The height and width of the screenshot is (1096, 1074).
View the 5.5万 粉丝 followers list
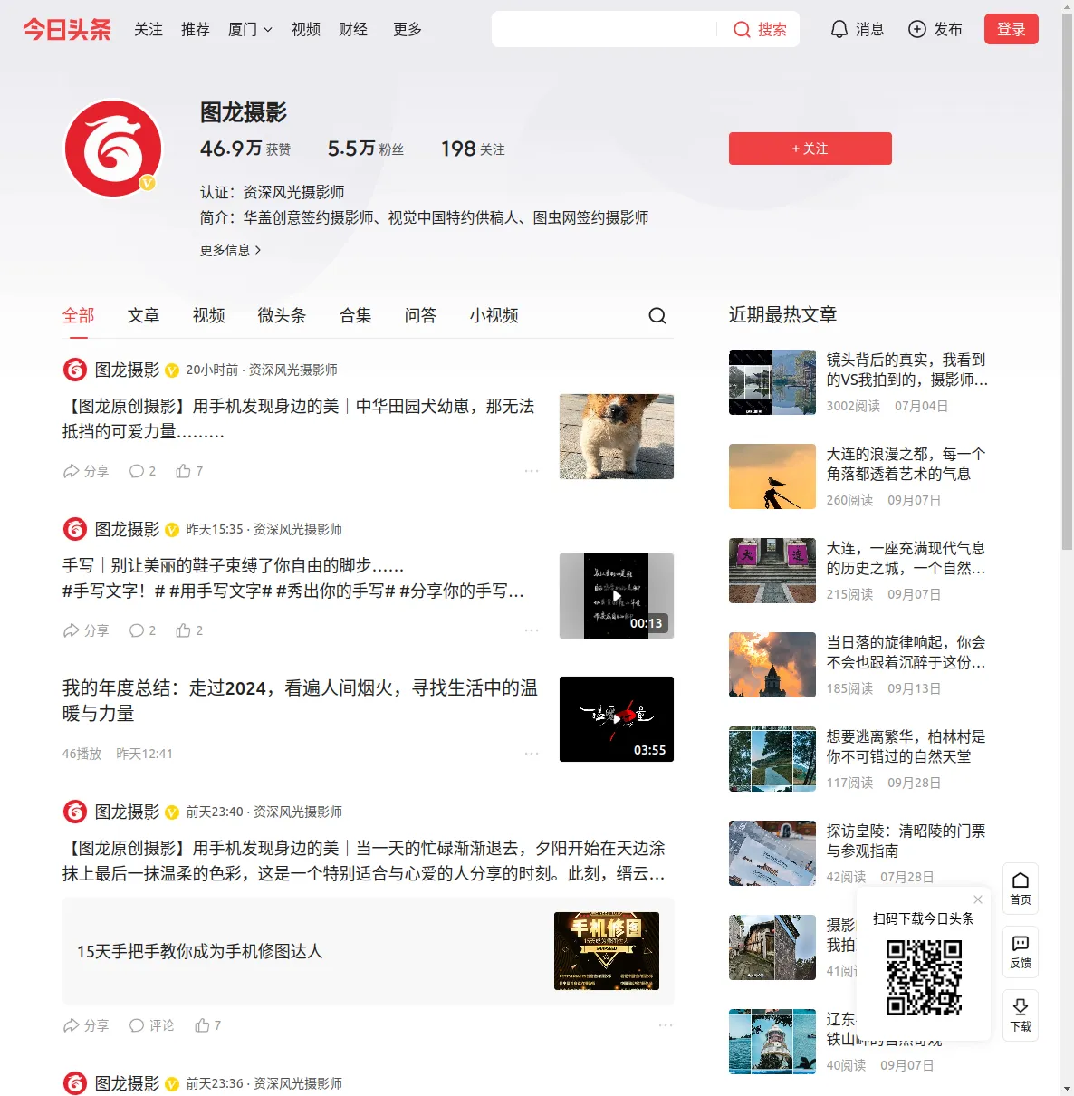[x=366, y=149]
